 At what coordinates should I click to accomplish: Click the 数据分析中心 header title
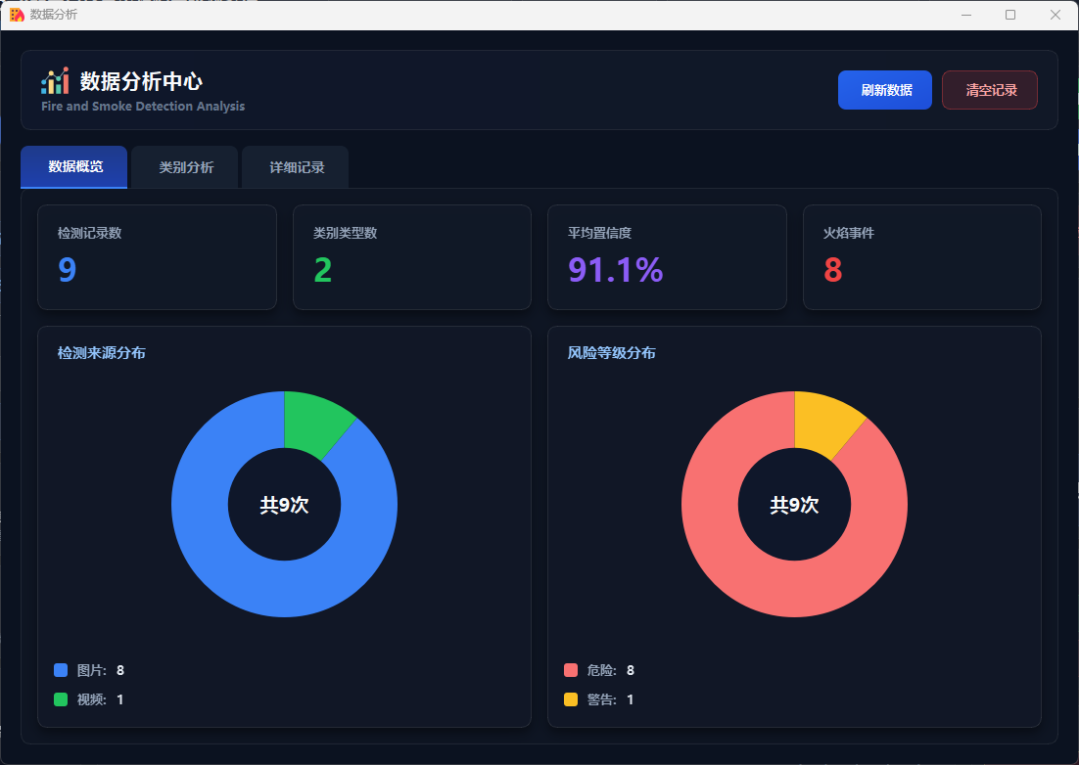pos(141,81)
